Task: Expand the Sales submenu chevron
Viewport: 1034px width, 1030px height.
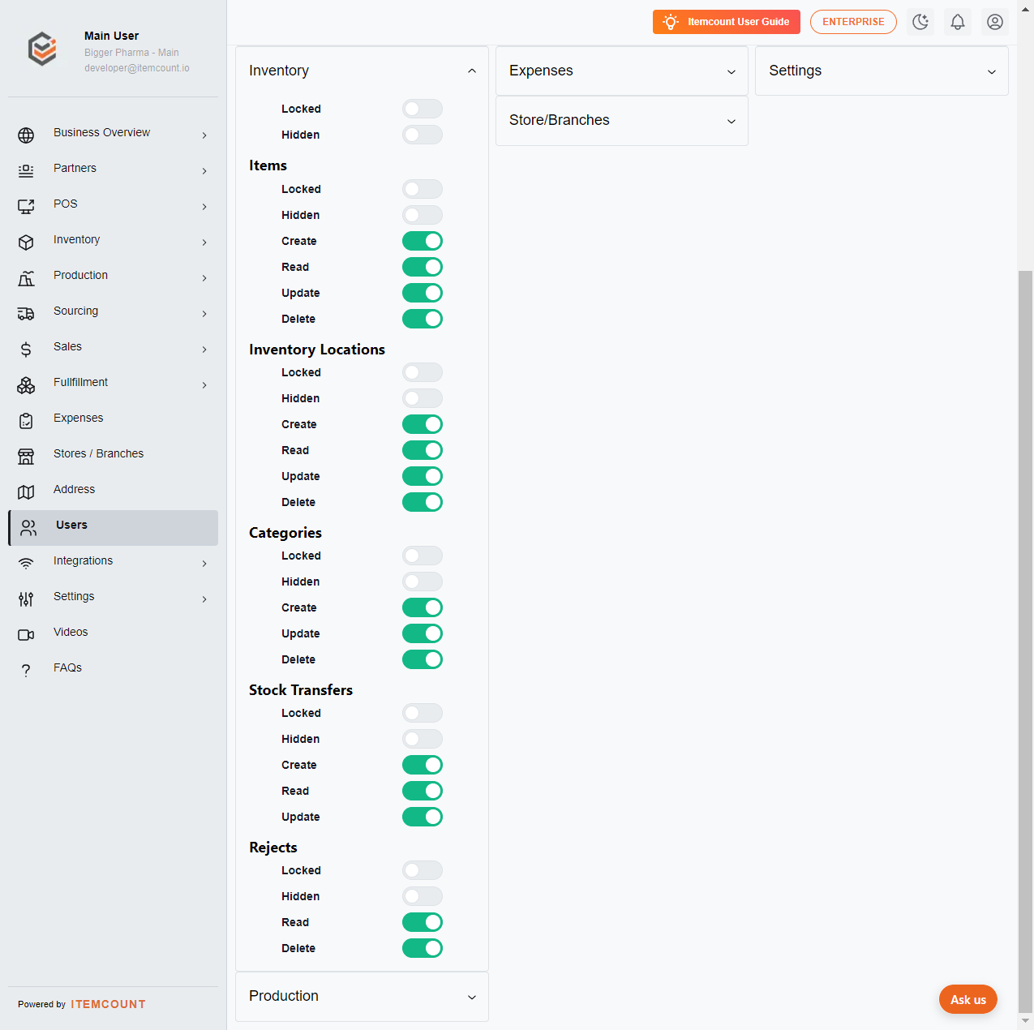Action: pos(204,350)
